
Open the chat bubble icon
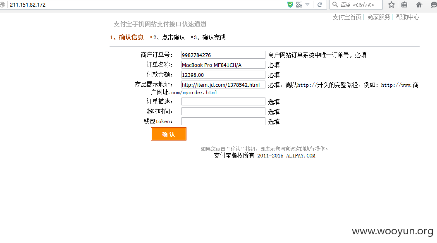tap(434, 5)
